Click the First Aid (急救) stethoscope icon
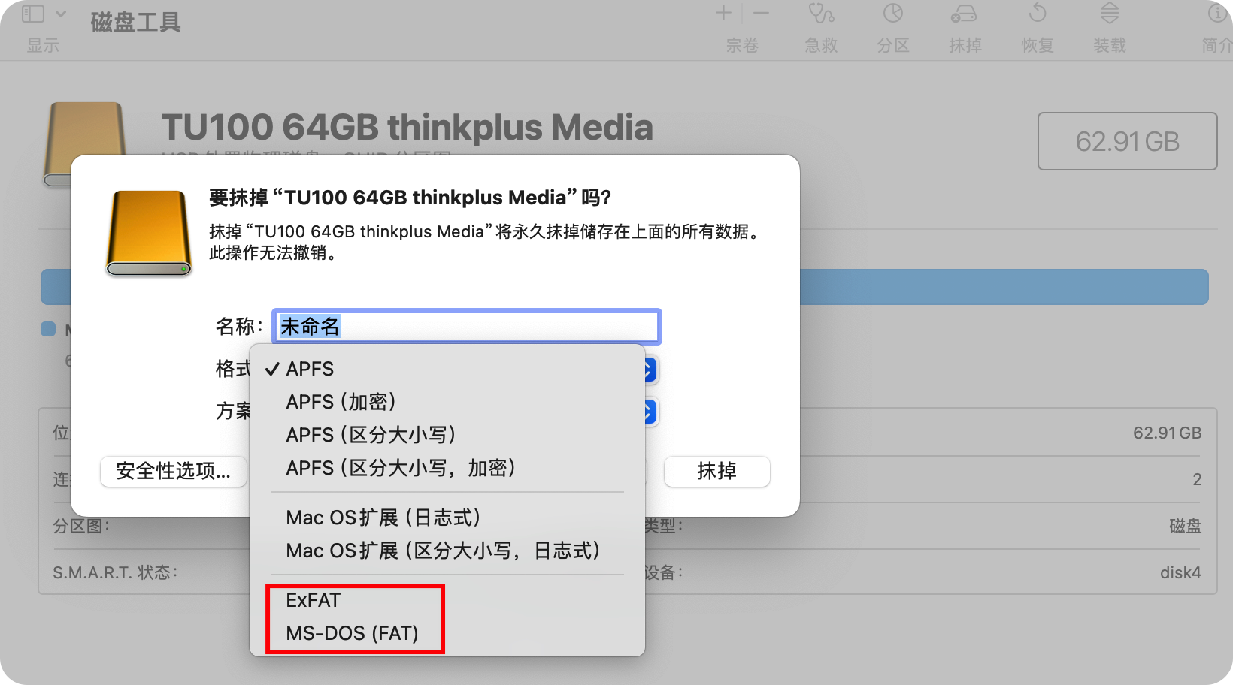 821,14
